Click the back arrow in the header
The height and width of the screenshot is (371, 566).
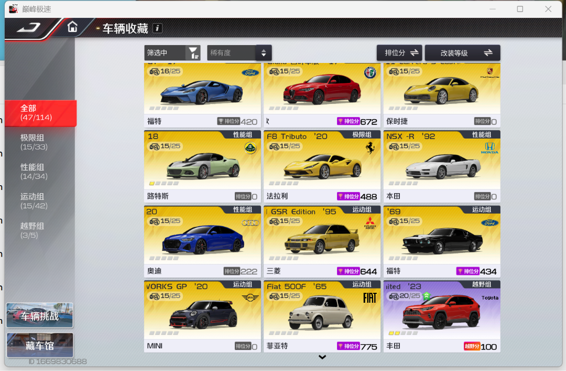coord(29,27)
